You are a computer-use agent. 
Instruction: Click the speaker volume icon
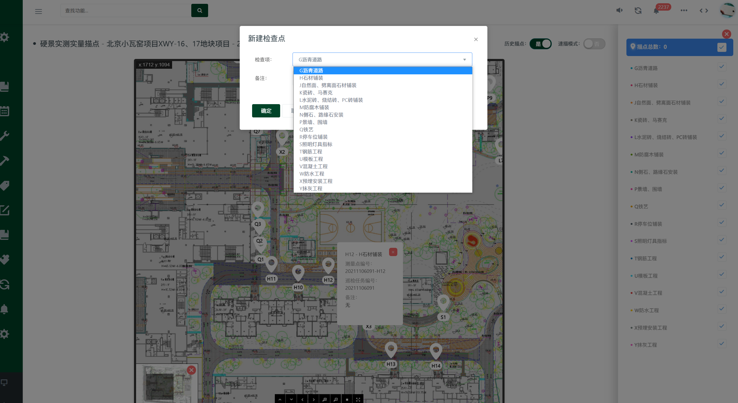coord(619,10)
